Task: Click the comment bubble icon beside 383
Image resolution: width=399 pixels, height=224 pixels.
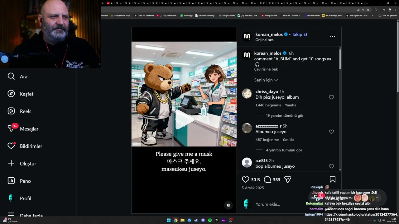Action: click(267, 180)
